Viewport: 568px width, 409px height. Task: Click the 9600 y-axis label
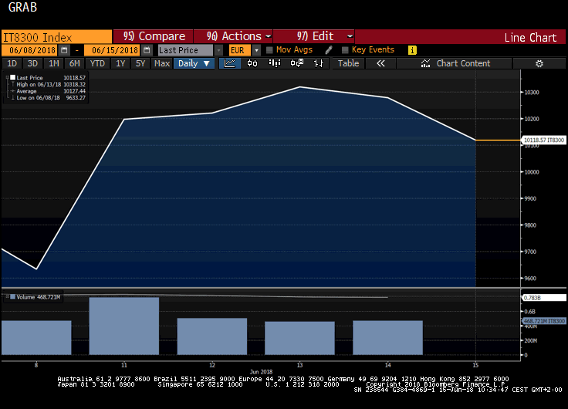[531, 279]
